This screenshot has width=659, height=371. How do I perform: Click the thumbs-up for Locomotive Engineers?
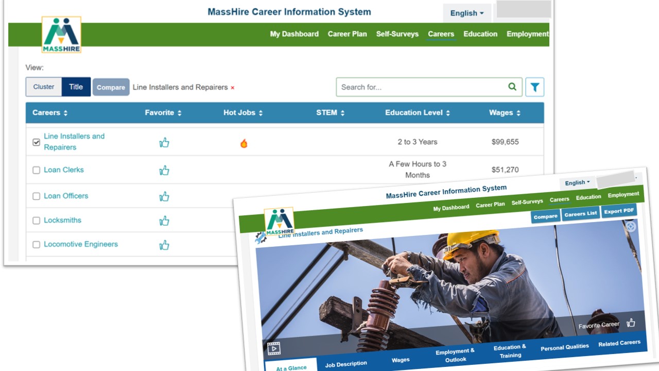(164, 245)
